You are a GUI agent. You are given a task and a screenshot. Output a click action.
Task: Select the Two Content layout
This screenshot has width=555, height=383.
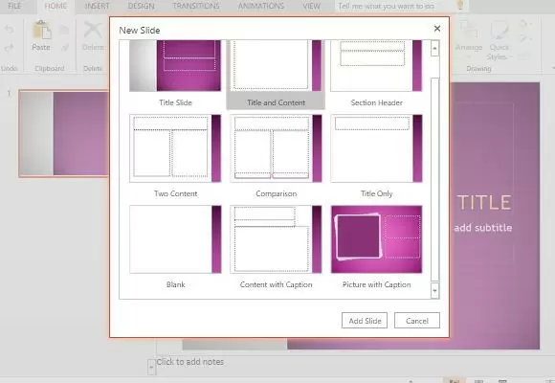[x=175, y=148]
